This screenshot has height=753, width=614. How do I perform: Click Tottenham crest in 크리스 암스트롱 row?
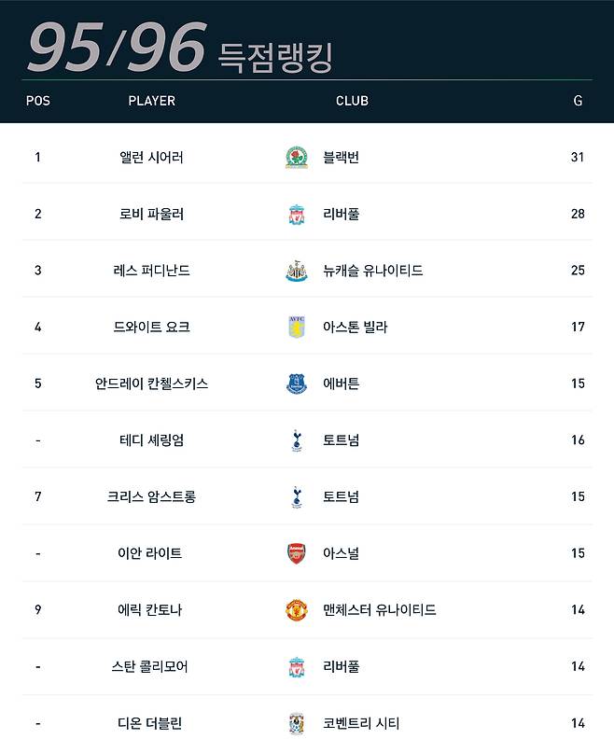297,497
